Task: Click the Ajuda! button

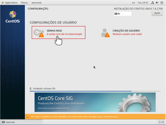Action: 157,13
